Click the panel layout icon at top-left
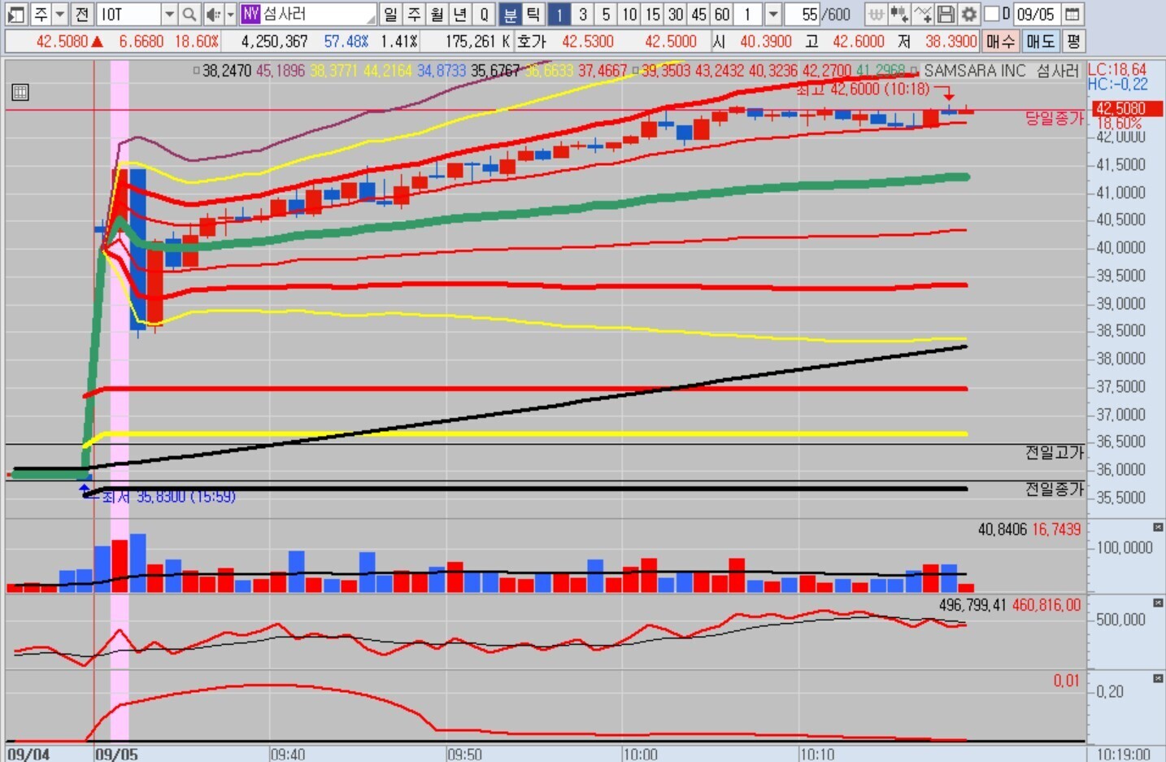The height and width of the screenshot is (762, 1166). [15, 14]
